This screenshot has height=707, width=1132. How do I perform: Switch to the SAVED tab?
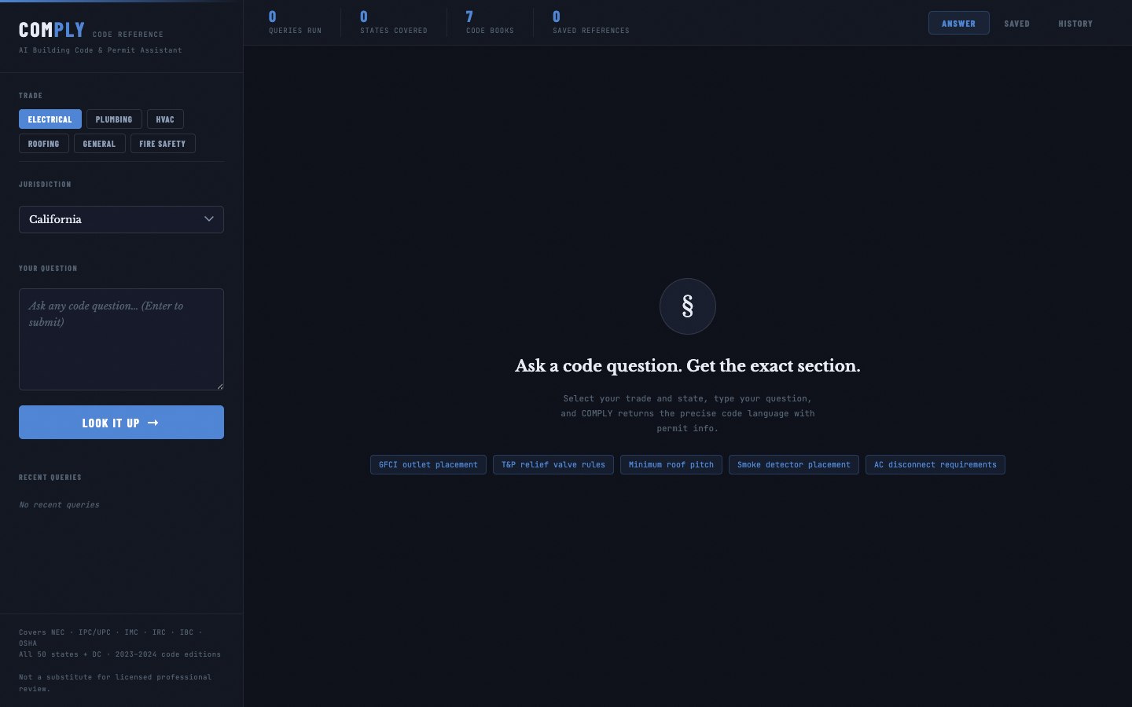coord(1016,24)
